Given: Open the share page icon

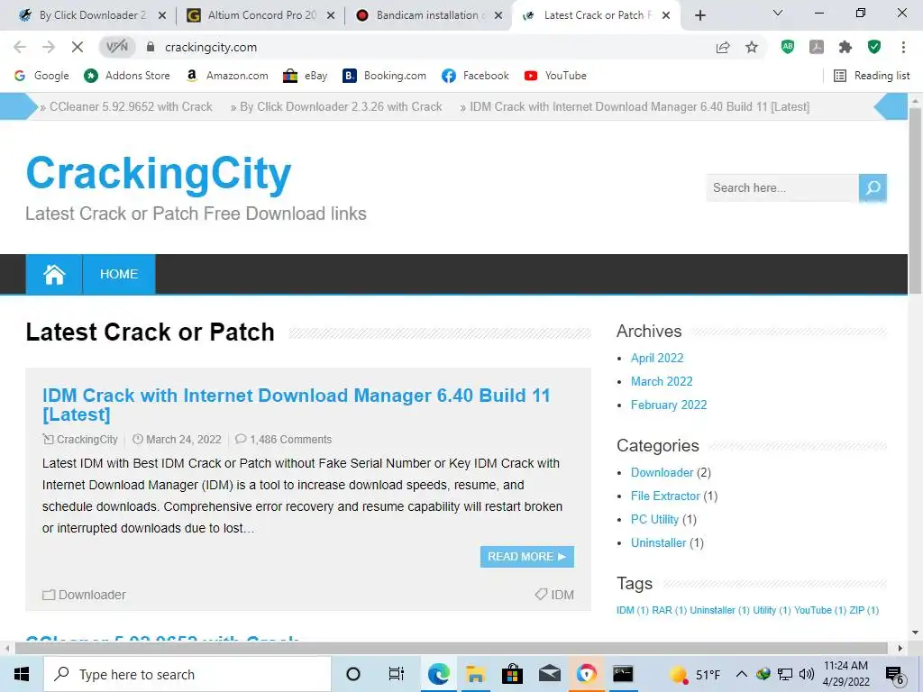Looking at the screenshot, I should tap(723, 47).
